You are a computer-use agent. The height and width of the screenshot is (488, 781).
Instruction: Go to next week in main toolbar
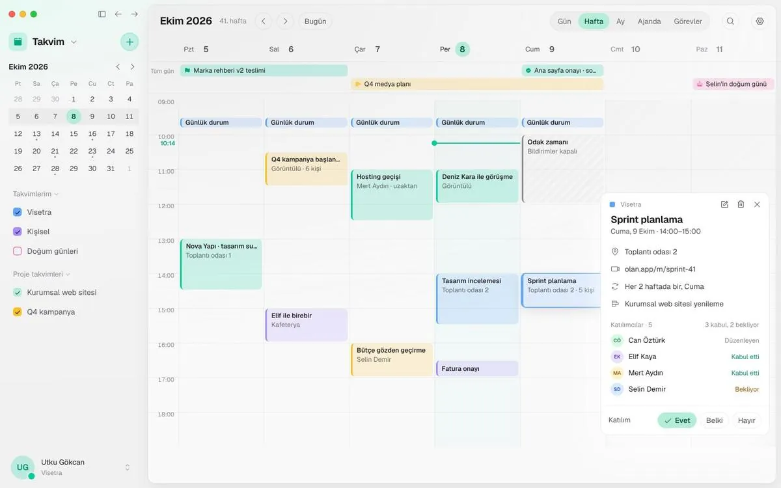coord(285,21)
